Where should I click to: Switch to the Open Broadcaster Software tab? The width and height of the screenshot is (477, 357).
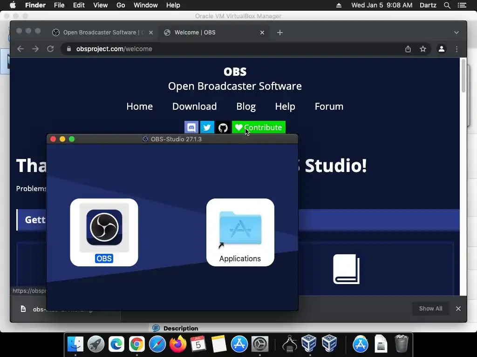click(x=102, y=33)
